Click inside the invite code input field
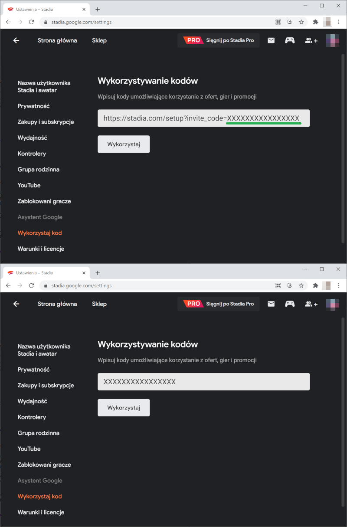This screenshot has height=527, width=347. click(x=203, y=118)
